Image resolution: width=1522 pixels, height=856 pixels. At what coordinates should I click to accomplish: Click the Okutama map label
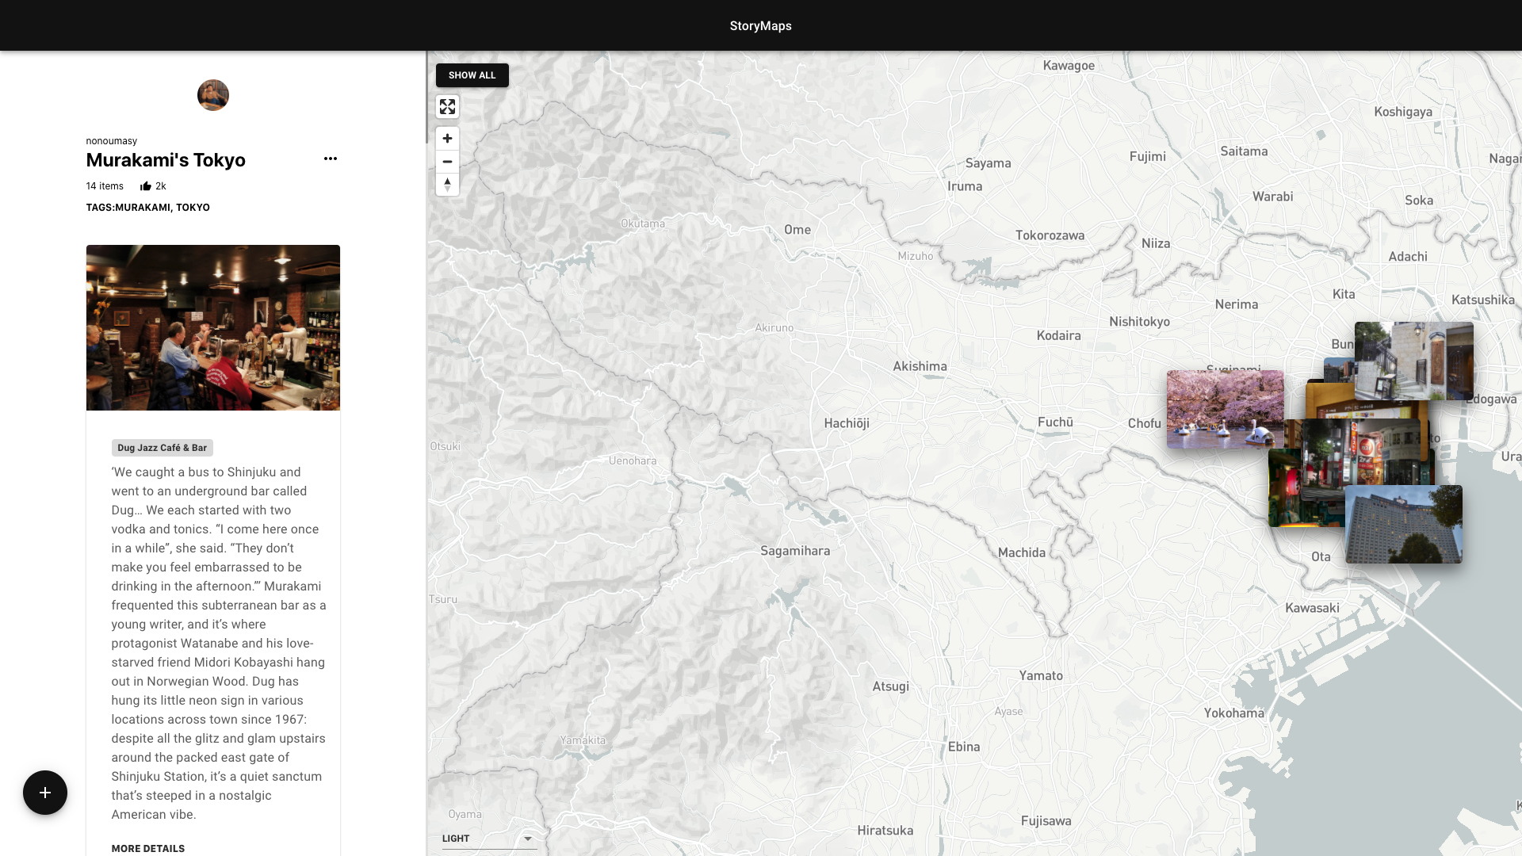coord(643,224)
